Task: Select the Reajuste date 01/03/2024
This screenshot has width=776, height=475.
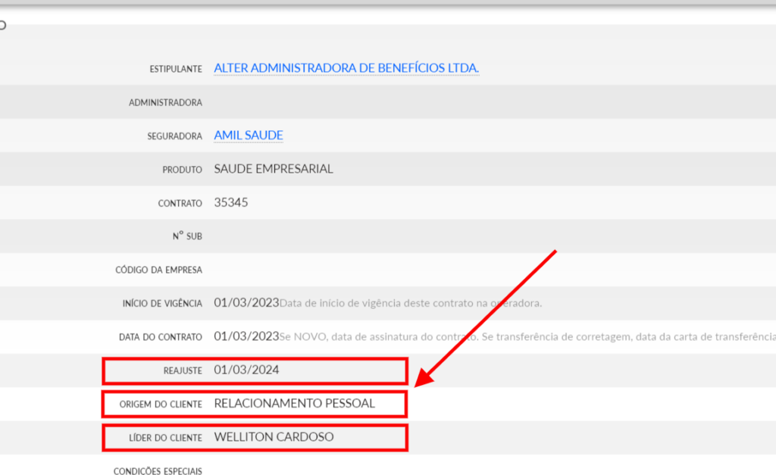Action: (x=246, y=370)
